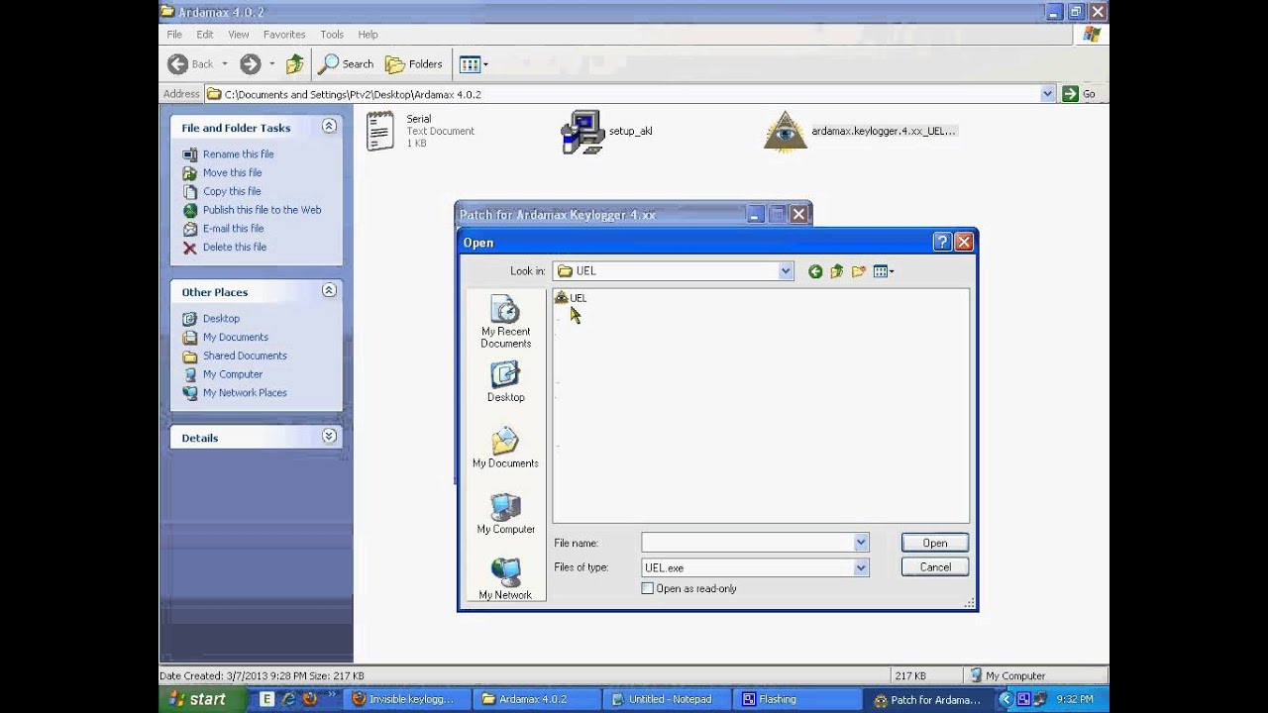Switch to Untitled - Notepad taskbar button
This screenshot has height=713, width=1268.
point(670,699)
